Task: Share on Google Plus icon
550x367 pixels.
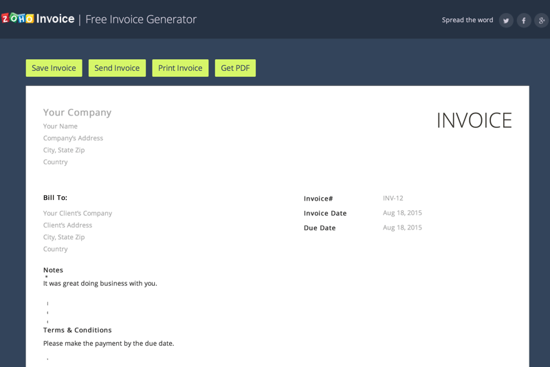Action: point(542,21)
